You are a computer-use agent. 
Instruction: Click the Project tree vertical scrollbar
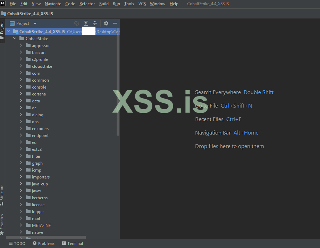[x=118, y=86]
